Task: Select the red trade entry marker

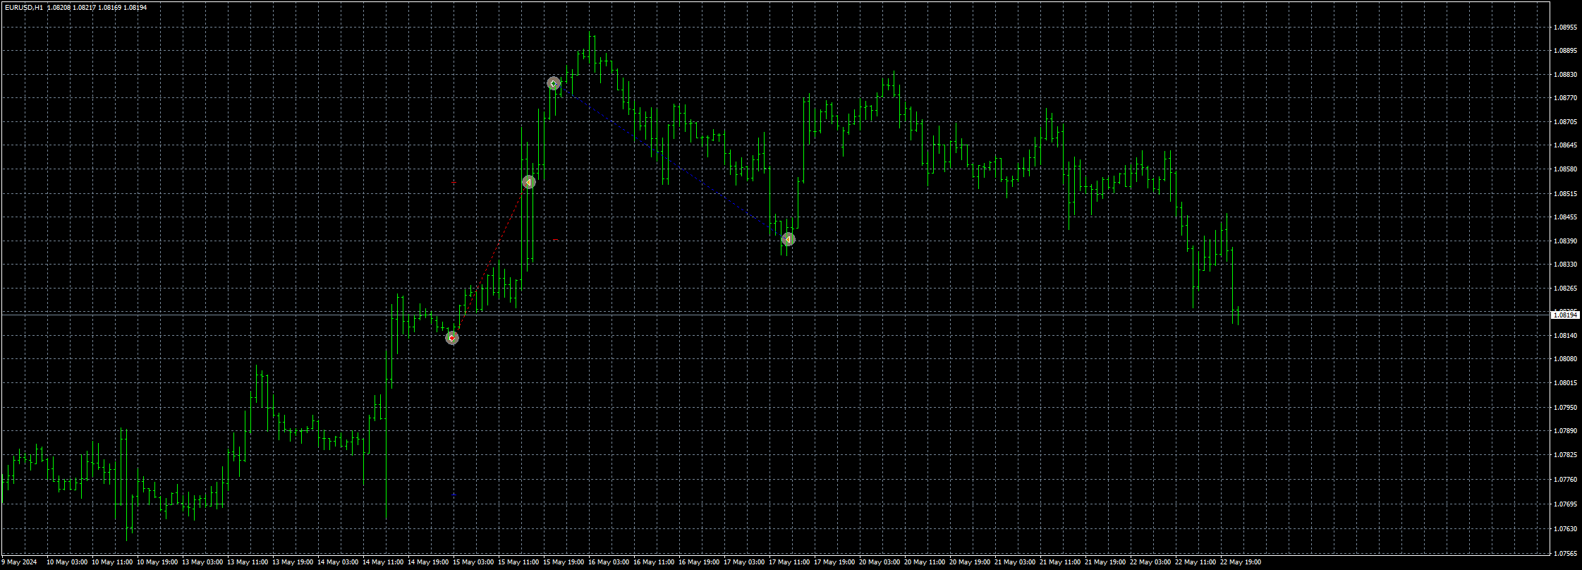Action: [452, 338]
